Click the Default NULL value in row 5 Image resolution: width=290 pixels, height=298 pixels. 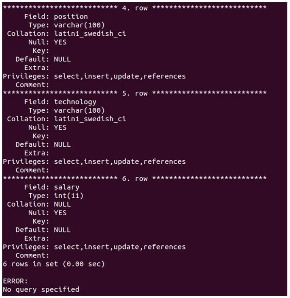[x=62, y=144]
